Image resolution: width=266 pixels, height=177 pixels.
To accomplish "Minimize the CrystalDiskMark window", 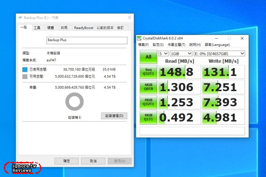I will coord(217,38).
